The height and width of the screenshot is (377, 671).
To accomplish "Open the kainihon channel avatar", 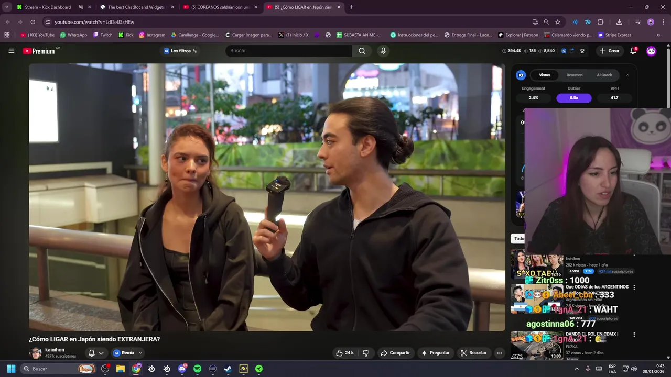I will 35,353.
